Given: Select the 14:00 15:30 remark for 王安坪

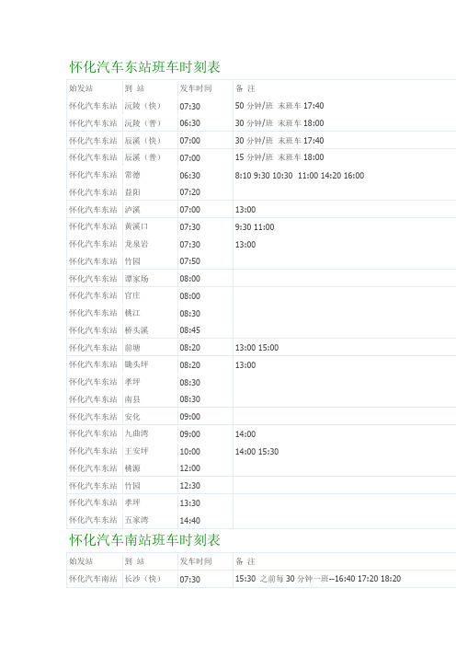Looking at the screenshot, I should click(256, 452).
